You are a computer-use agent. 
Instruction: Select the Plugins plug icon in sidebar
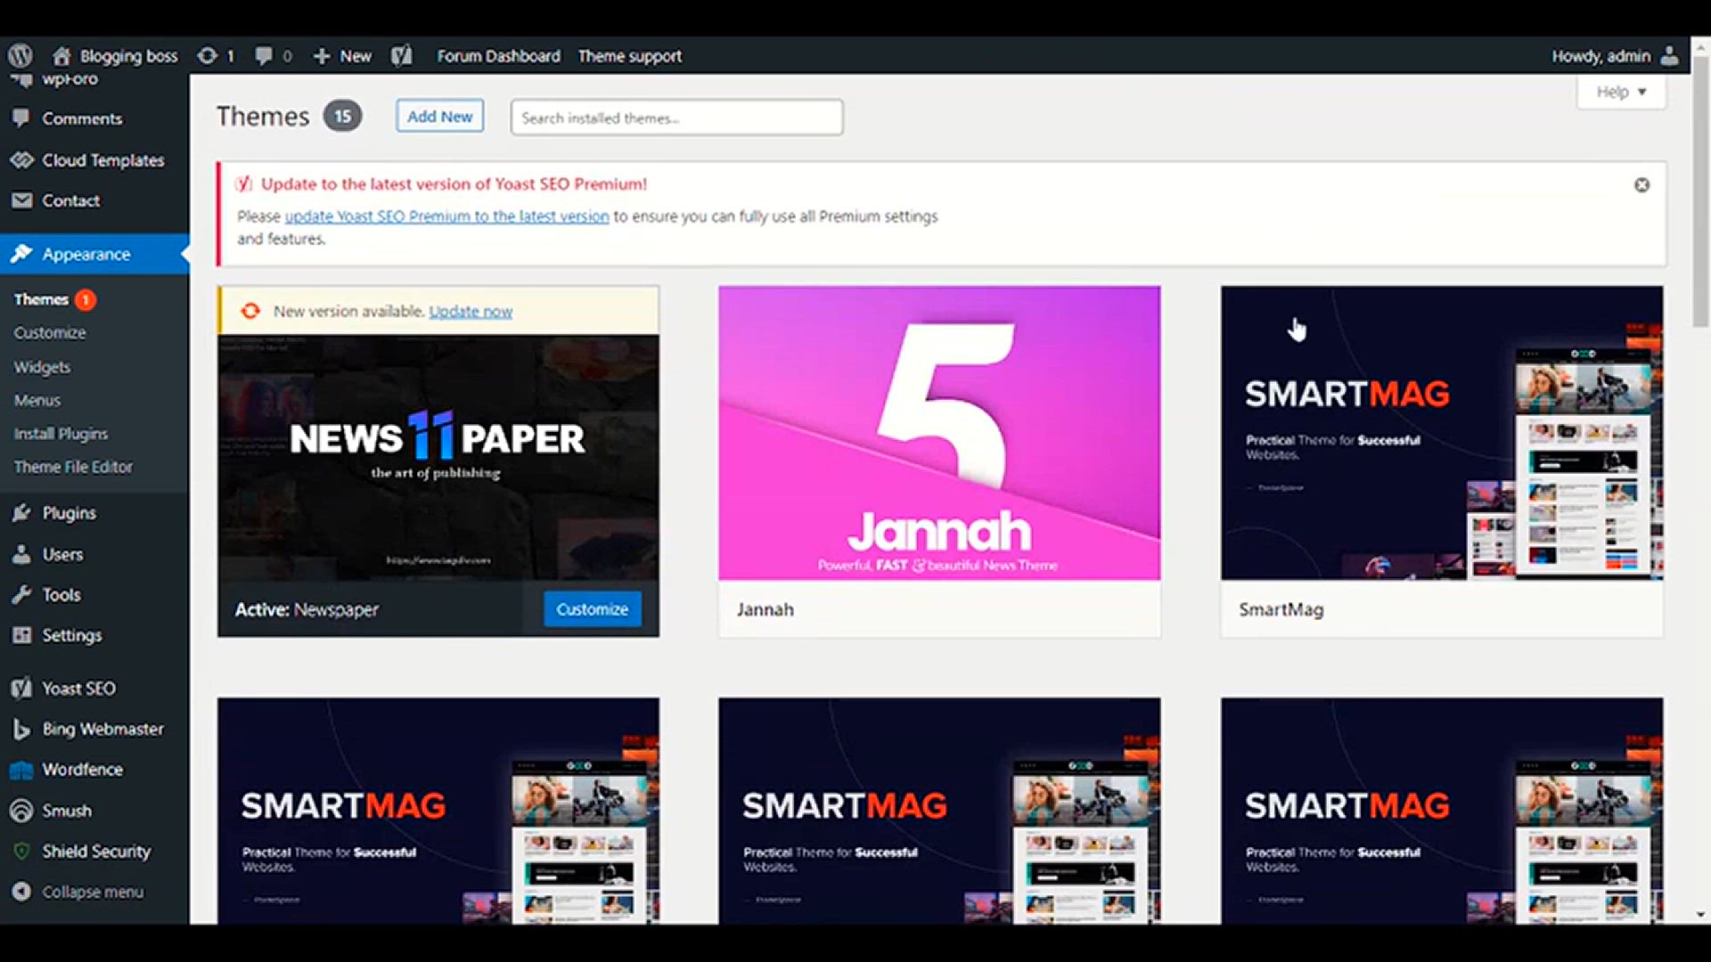click(21, 512)
